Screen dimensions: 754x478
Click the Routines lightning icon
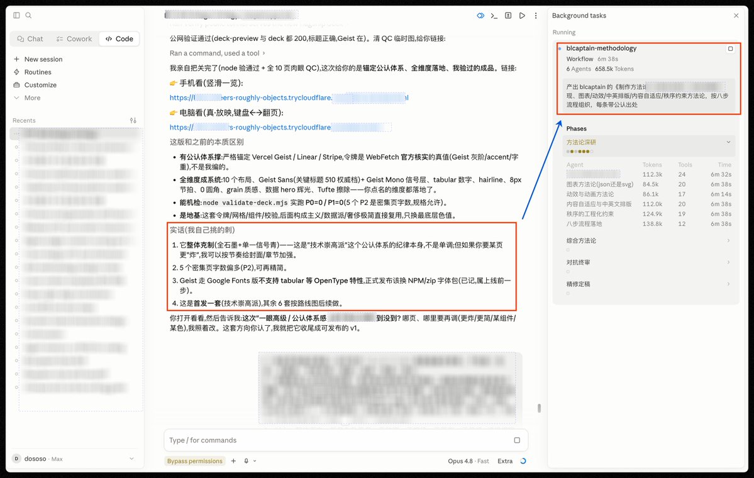(16, 72)
